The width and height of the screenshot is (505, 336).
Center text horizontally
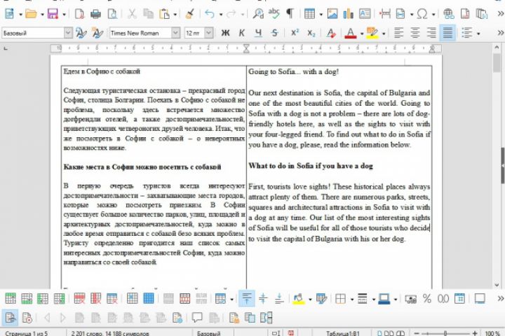point(415,33)
